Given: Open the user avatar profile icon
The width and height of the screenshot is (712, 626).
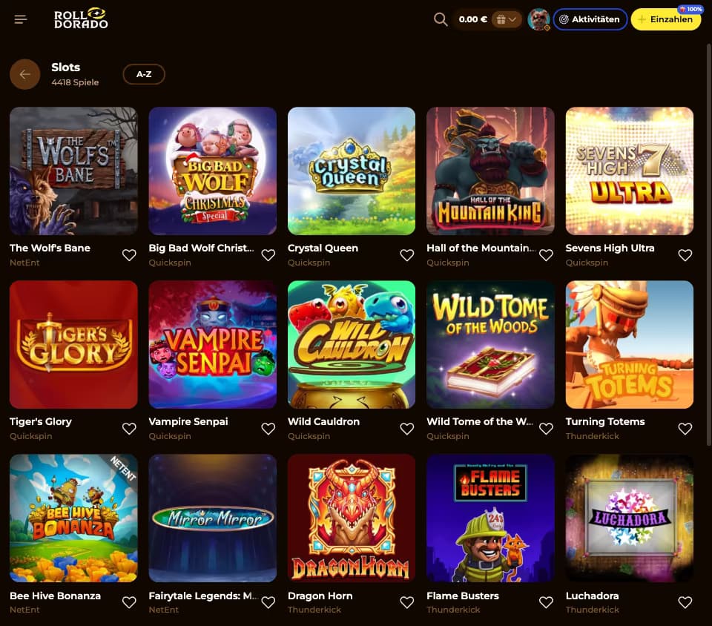Looking at the screenshot, I should [x=539, y=19].
